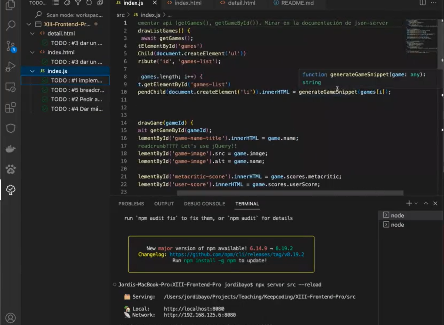Open TODO #3 under index.html
The height and width of the screenshot is (325, 444).
click(76, 62)
